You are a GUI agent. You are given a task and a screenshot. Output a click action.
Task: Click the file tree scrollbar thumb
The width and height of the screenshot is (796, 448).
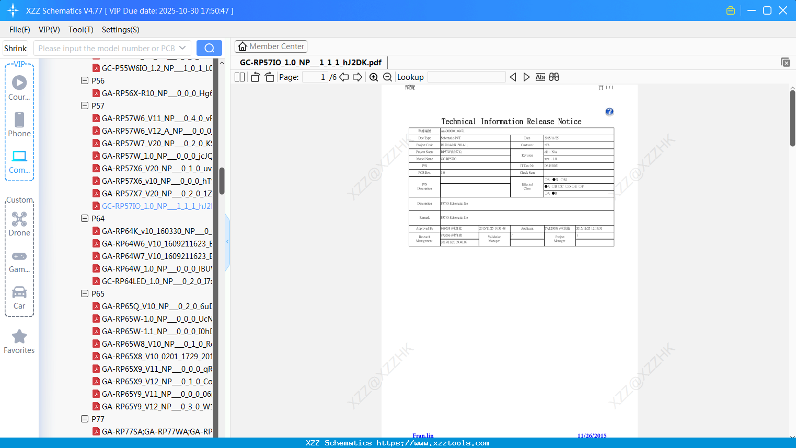click(x=222, y=181)
